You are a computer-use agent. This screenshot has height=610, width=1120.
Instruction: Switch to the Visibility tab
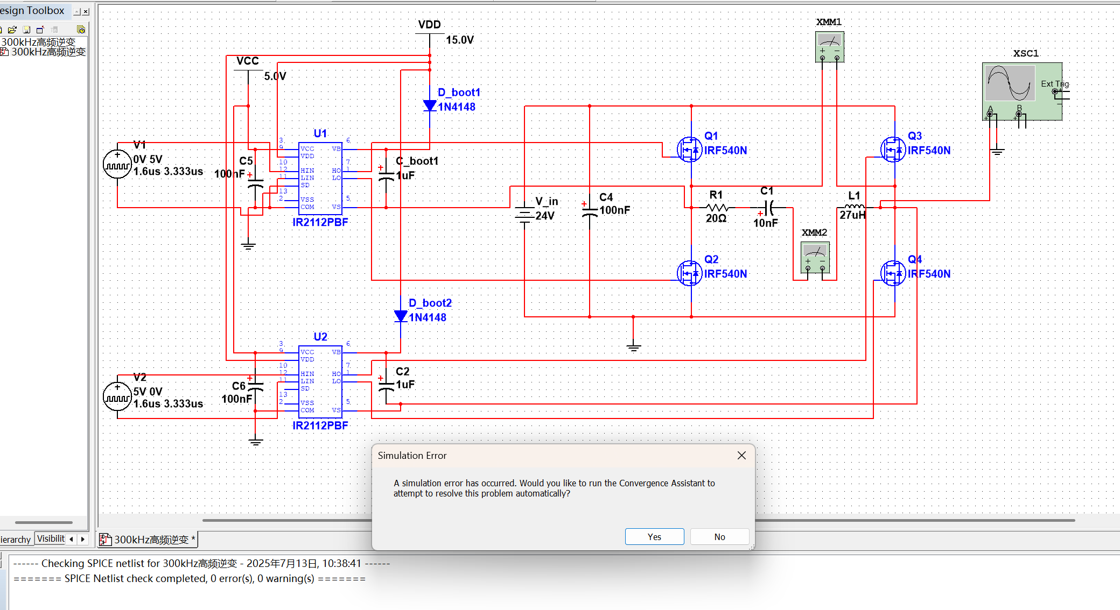click(x=51, y=538)
